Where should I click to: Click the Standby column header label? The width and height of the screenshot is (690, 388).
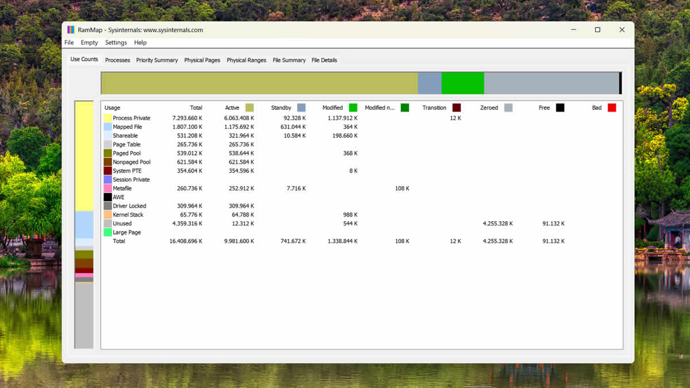[x=281, y=107]
